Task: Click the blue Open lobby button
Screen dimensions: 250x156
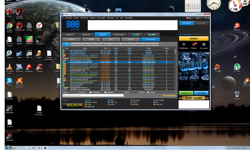Action: tap(201, 93)
